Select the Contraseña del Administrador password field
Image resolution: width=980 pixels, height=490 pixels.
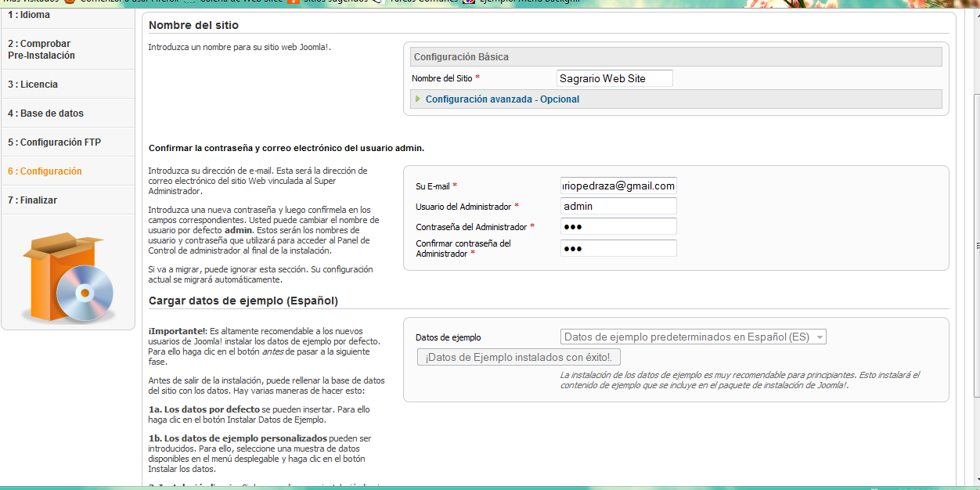pyautogui.click(x=618, y=227)
